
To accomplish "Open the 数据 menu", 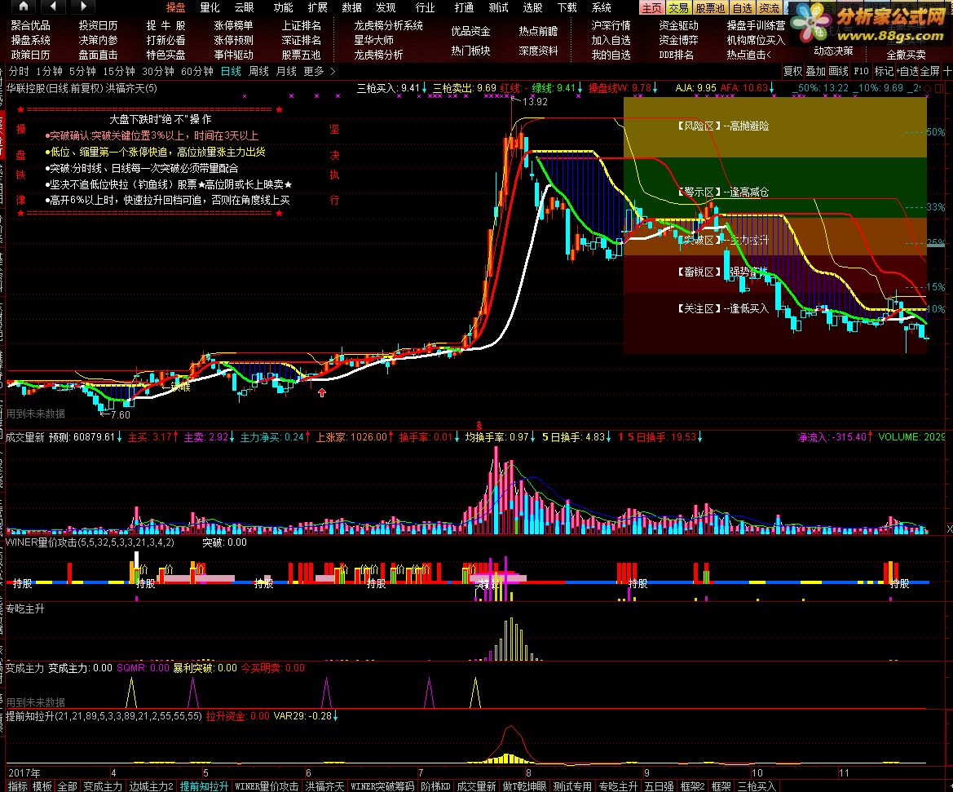I will [352, 7].
